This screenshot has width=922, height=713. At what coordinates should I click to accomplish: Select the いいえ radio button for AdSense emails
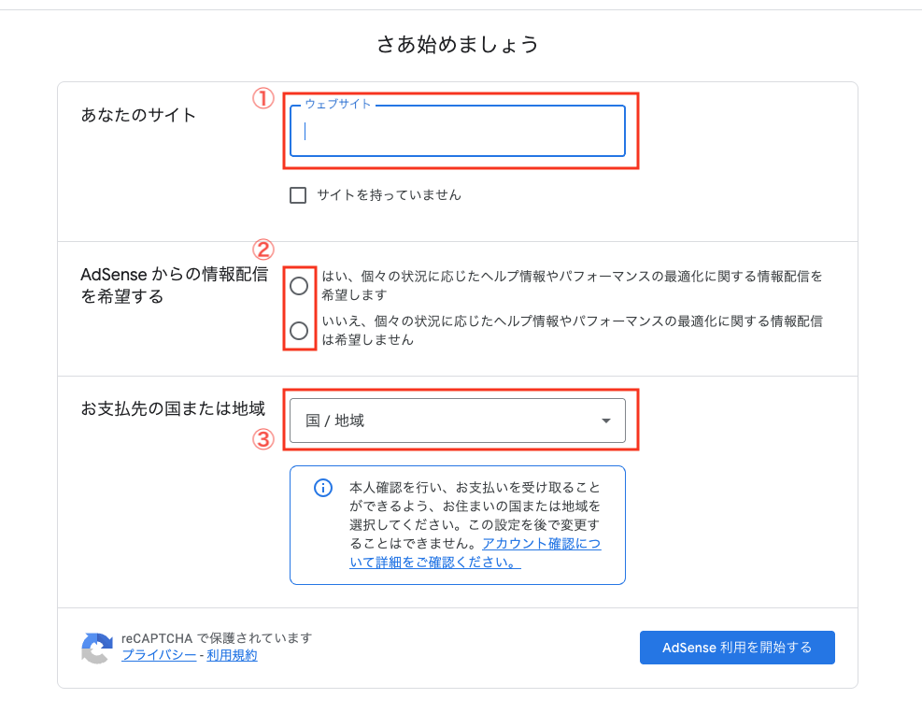[299, 330]
